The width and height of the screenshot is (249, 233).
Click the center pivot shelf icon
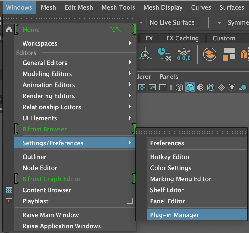click(145, 54)
